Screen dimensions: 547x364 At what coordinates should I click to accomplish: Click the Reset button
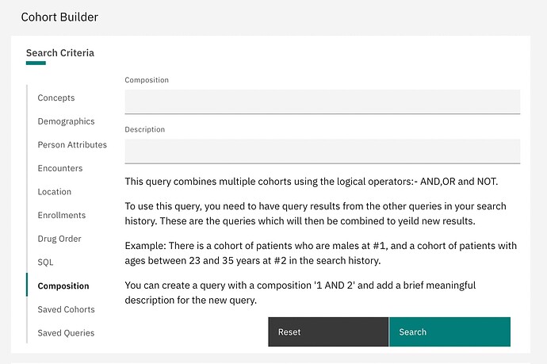pos(328,332)
